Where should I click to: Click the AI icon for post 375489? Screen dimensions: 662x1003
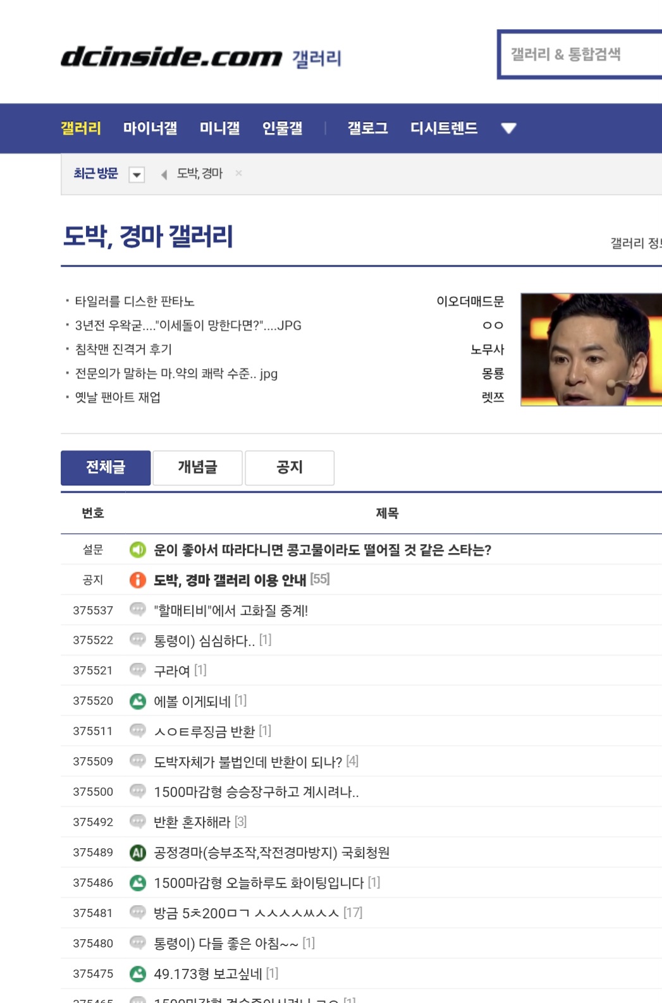pyautogui.click(x=137, y=853)
